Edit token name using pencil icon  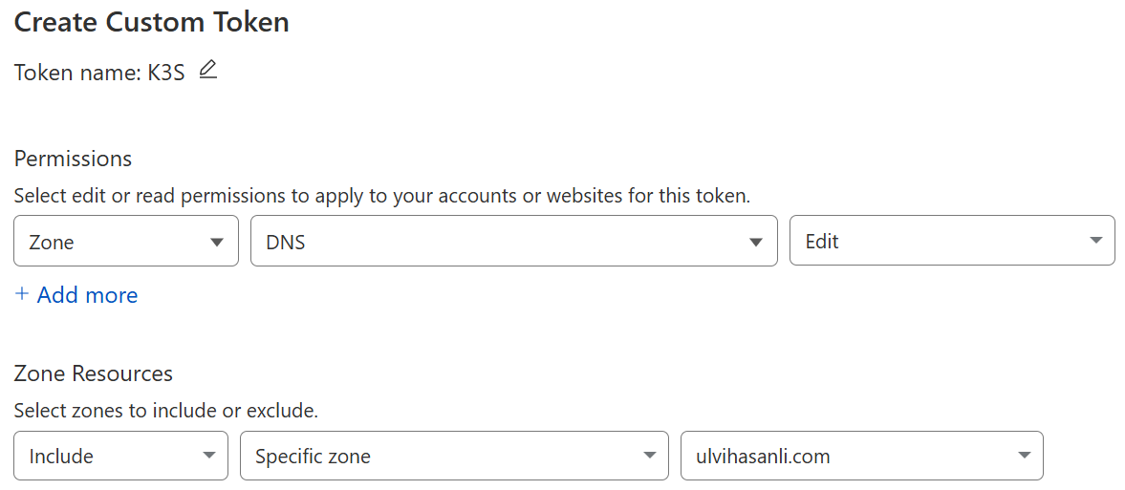coord(208,71)
